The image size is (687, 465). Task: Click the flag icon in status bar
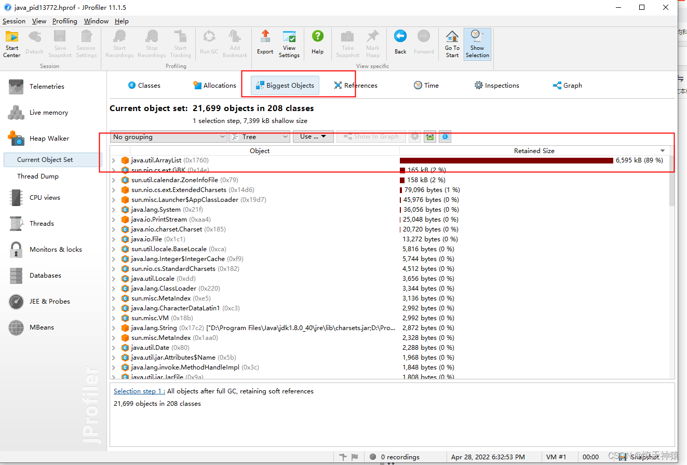point(355,457)
